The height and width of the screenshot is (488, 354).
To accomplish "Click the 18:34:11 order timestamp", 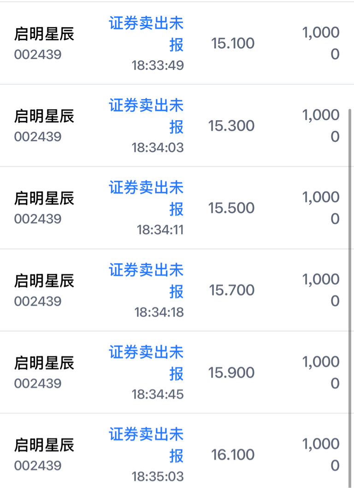I will (x=160, y=230).
